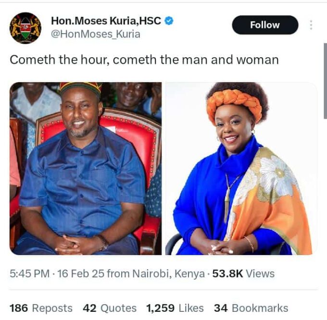
Task: Click the vertical scrollbar on the right
Action: (325, 81)
